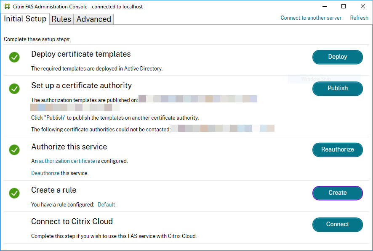The image size is (373, 251).
Task: Close the FAS Administration Console window
Action: tap(363, 6)
